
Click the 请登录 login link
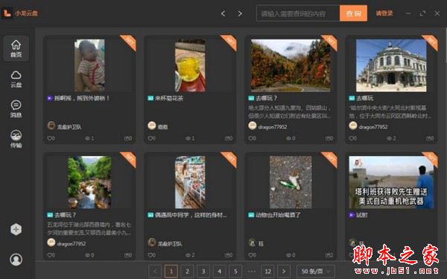pyautogui.click(x=384, y=13)
